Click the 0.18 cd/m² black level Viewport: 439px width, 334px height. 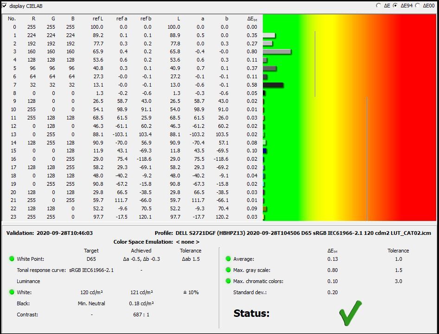pyautogui.click(x=141, y=303)
